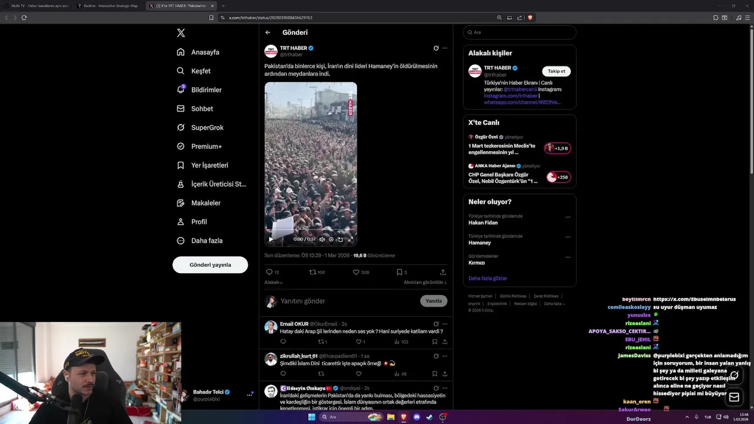Screen dimensions: 754x424
Task: Open more options on zikrullah_kurt_61 reply
Action: coord(445,356)
